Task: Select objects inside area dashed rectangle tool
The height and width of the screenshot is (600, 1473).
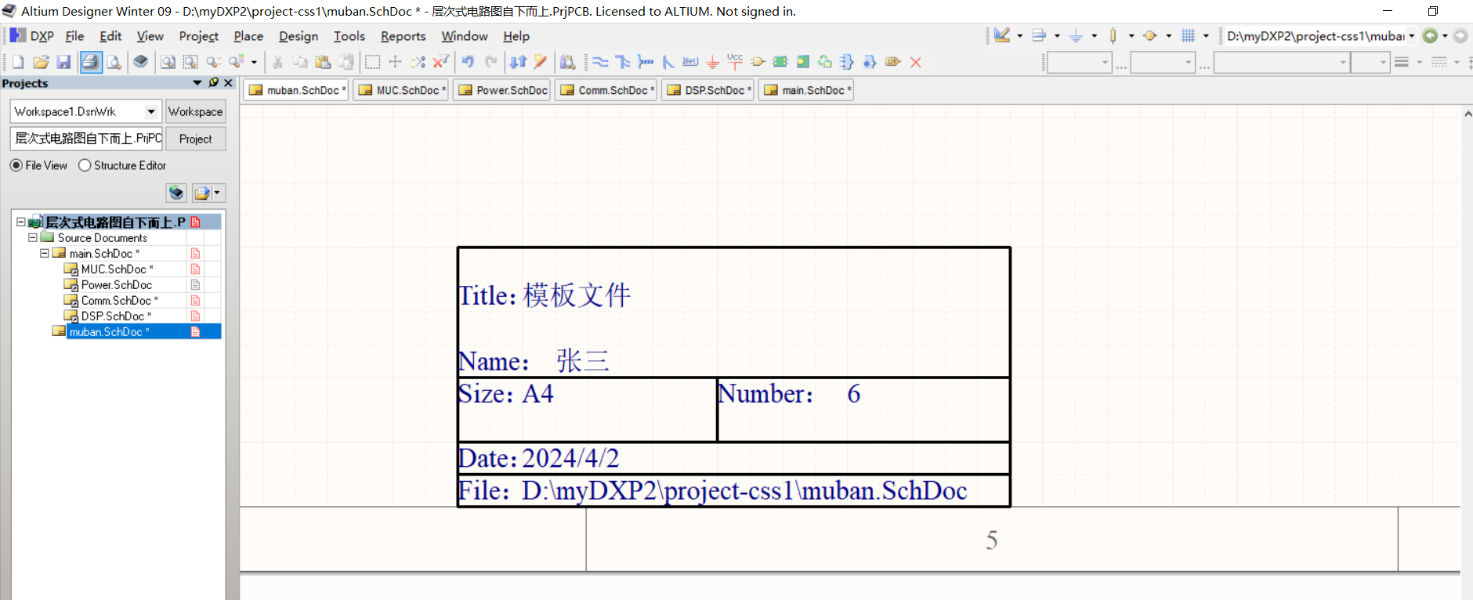Action: [373, 62]
